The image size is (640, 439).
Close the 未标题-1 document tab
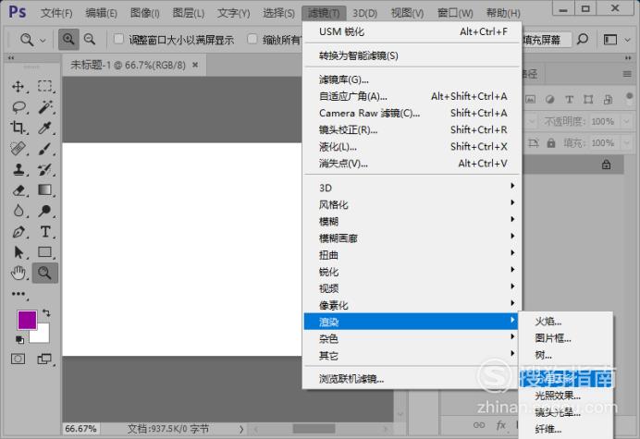tap(195, 65)
